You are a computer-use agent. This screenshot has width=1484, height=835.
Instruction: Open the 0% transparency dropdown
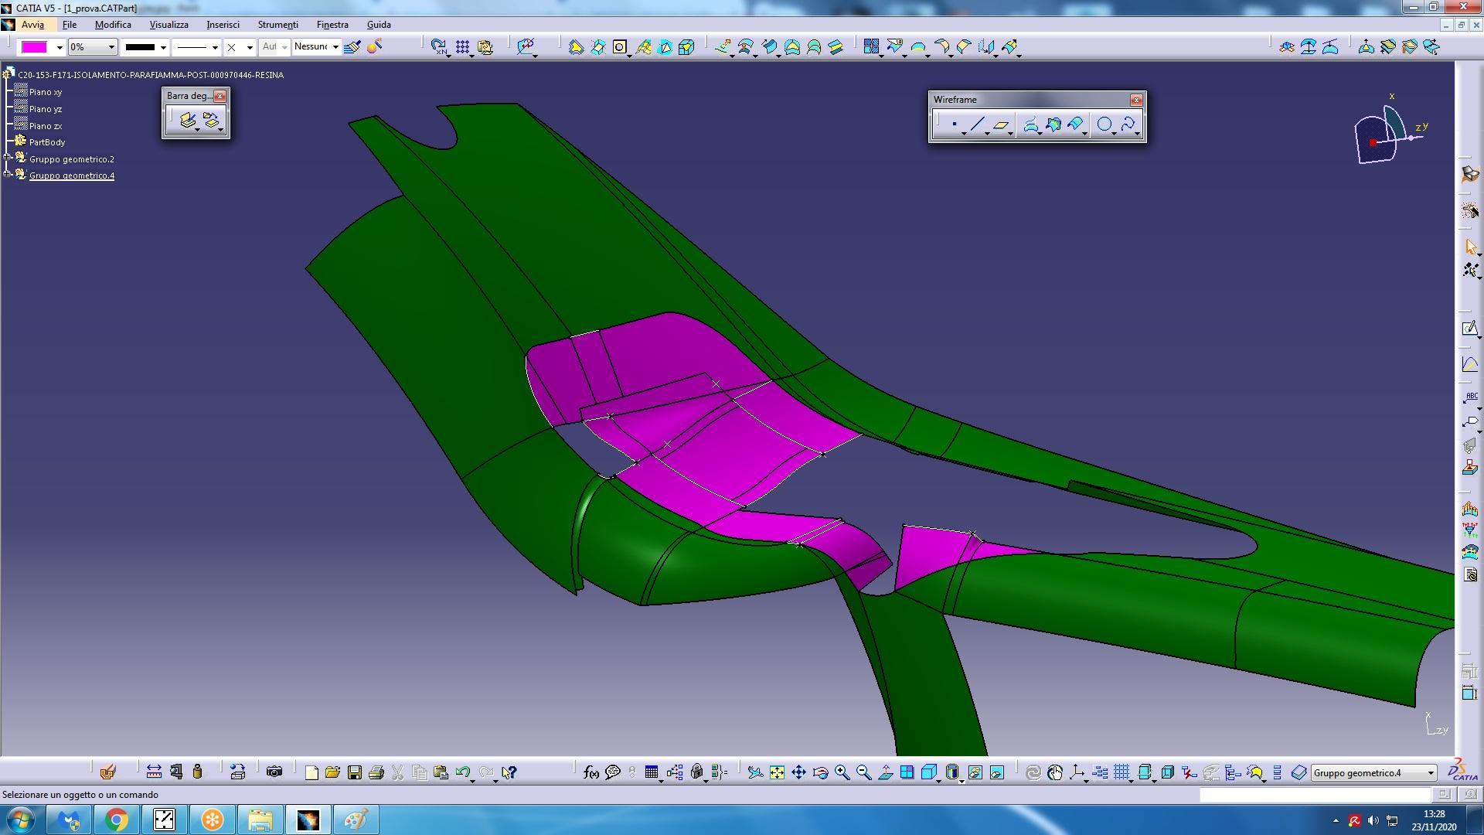[111, 47]
